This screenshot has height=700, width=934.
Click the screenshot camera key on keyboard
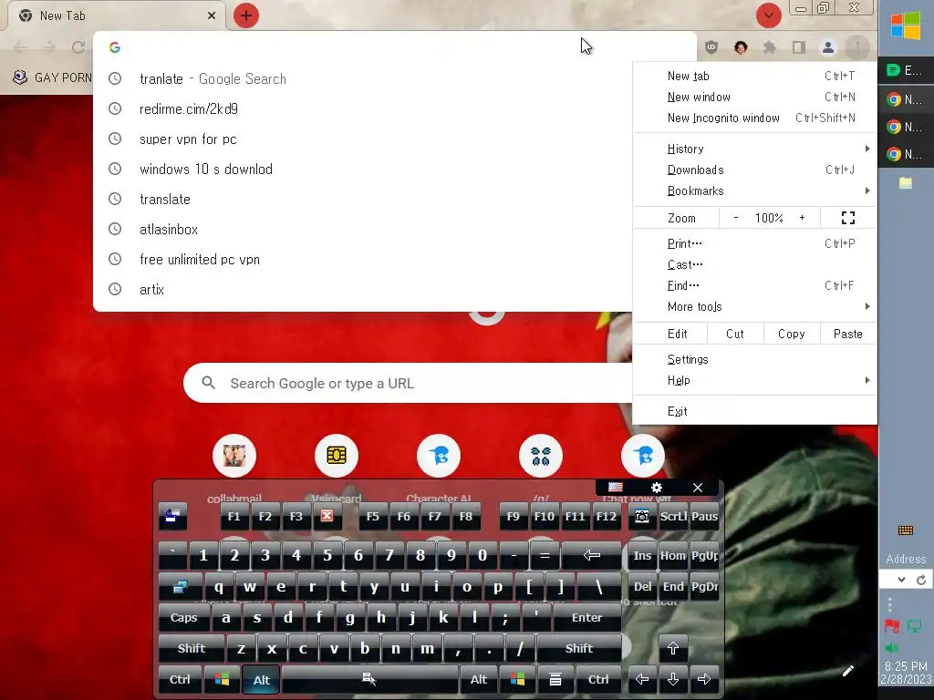click(641, 516)
